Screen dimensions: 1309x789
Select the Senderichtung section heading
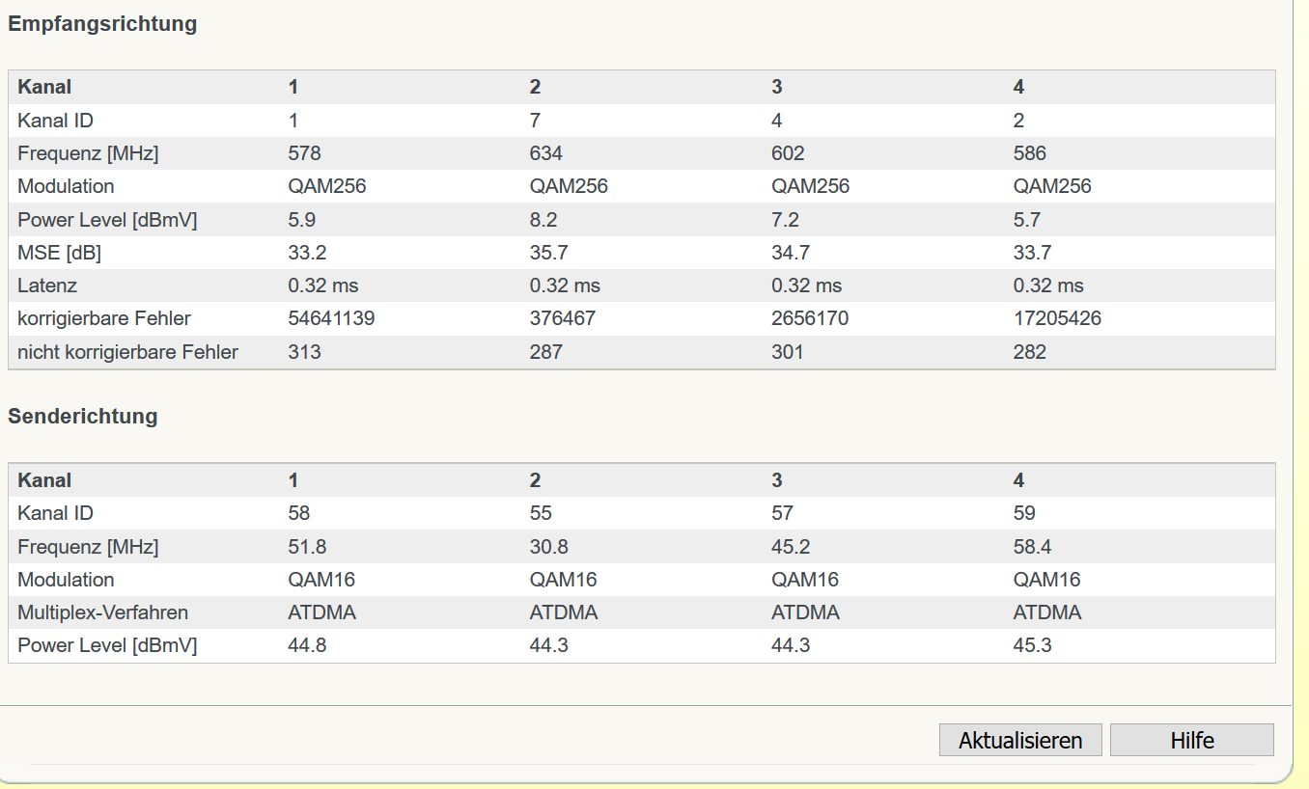[x=83, y=417]
